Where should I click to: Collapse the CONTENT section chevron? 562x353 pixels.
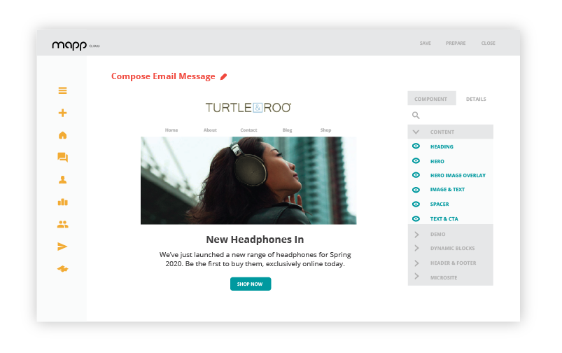pyautogui.click(x=416, y=132)
